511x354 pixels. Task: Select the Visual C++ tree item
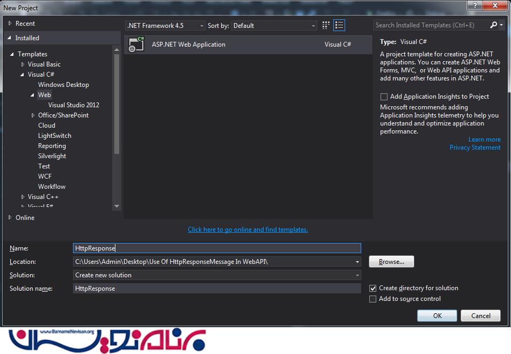(x=43, y=197)
